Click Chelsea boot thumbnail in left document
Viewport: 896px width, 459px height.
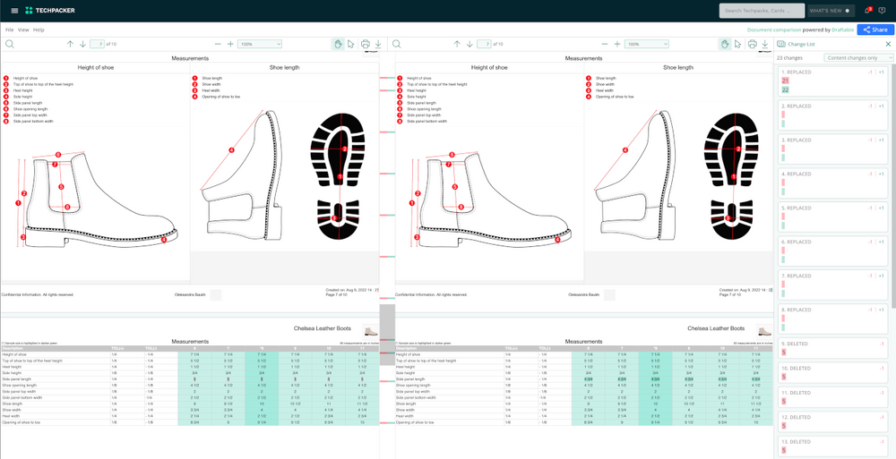372,330
